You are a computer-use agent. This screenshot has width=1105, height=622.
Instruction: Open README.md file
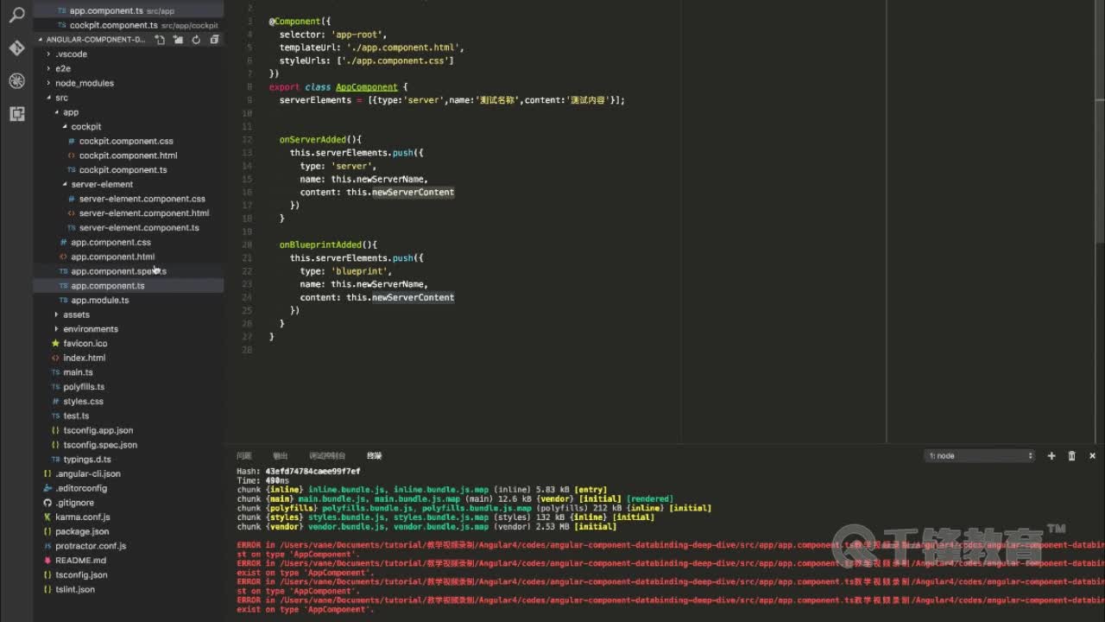[80, 561]
